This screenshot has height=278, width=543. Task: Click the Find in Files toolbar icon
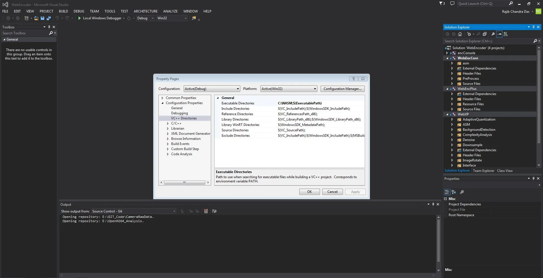[x=194, y=18]
